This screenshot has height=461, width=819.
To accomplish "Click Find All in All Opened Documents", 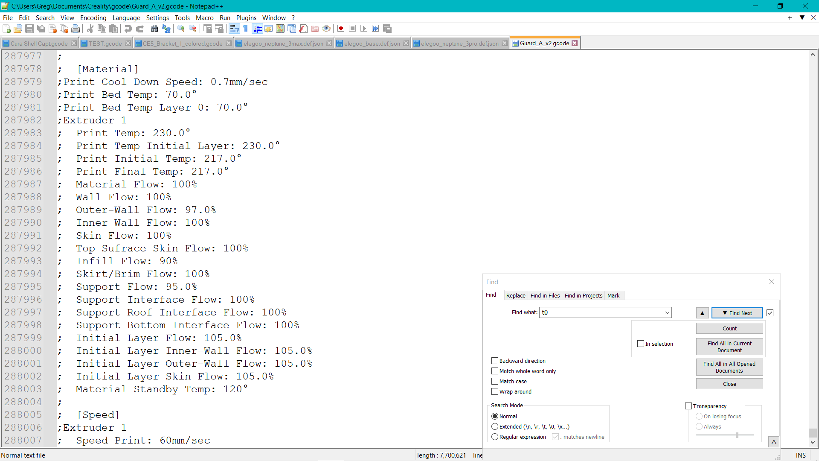I will point(729,367).
